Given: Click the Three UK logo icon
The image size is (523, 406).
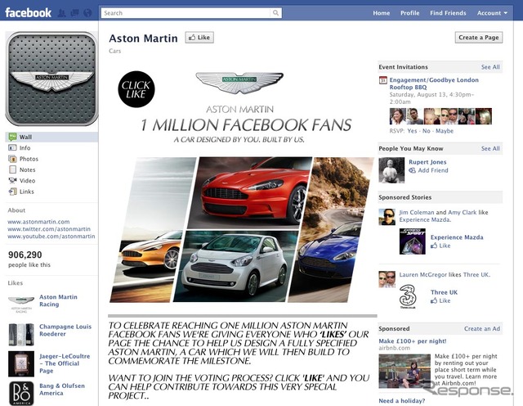Looking at the screenshot, I should [408, 296].
